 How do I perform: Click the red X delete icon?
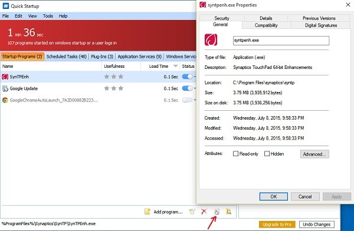[204, 212]
